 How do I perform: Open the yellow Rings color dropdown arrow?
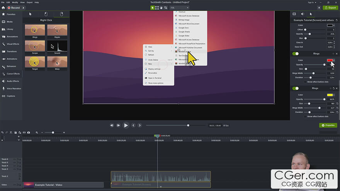click(334, 95)
